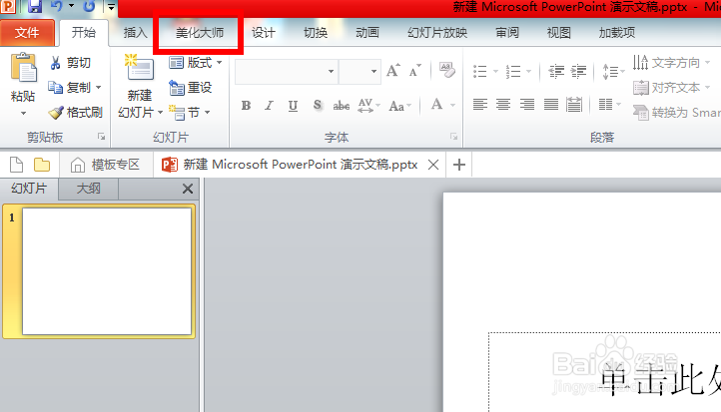This screenshot has height=412, width=721.
Task: Open Align Text (对齐文本) dropdown
Action: tap(672, 87)
